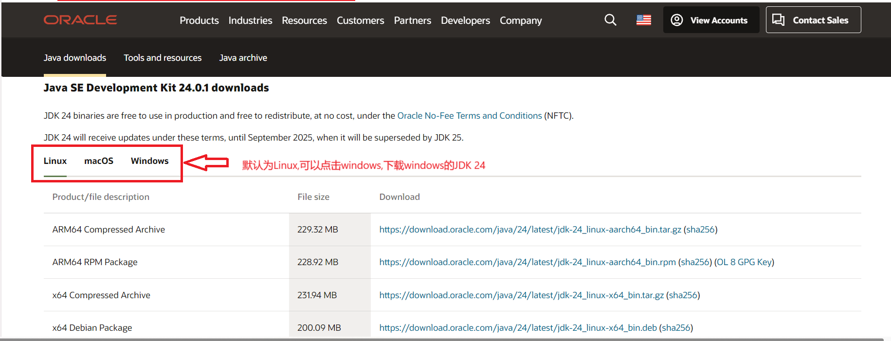Open the Industries menu
Viewport: 891px width, 341px height.
(x=250, y=20)
